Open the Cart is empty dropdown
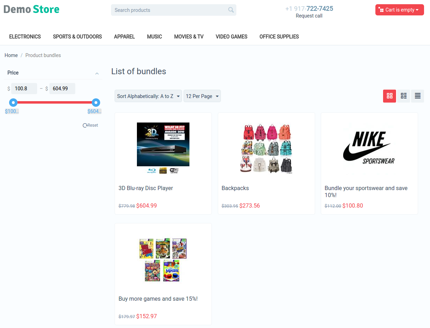 click(x=400, y=10)
